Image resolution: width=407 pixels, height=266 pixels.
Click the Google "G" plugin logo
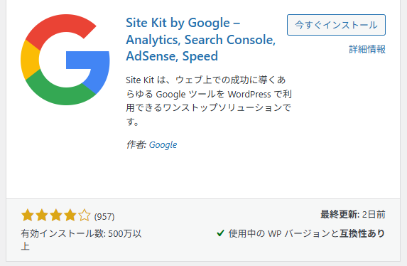(x=65, y=60)
